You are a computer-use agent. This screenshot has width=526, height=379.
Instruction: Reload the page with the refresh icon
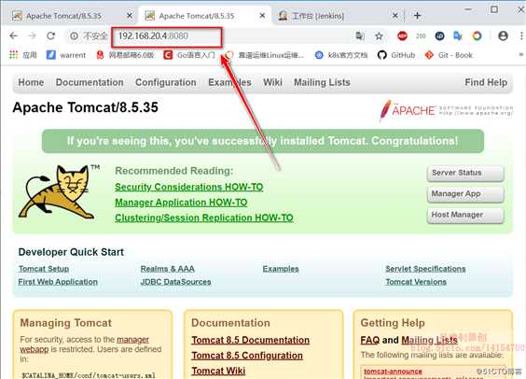tap(51, 35)
